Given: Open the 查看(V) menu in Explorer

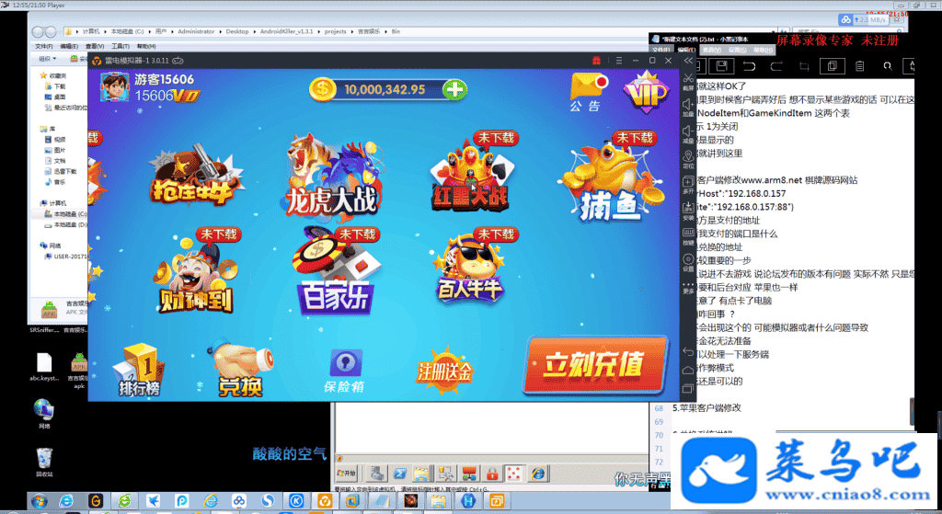Looking at the screenshot, I should click(94, 46).
